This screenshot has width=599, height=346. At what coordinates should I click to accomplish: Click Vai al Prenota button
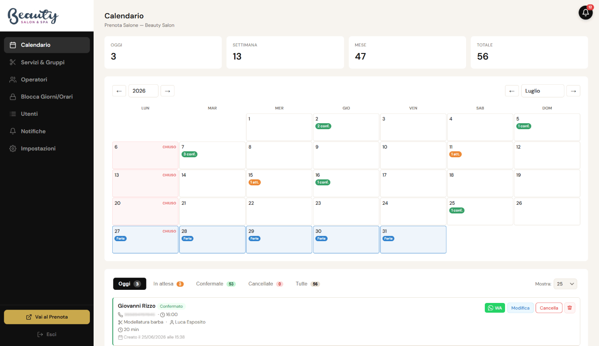pos(47,317)
